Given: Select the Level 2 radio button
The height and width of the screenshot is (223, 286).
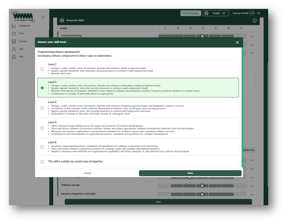Looking at the screenshot, I should [42, 69].
